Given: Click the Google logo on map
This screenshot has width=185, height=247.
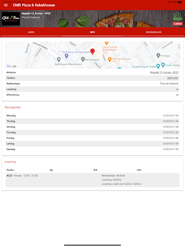Looking at the screenshot, I should click(12, 66).
